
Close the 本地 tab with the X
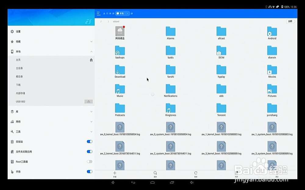click(127, 14)
